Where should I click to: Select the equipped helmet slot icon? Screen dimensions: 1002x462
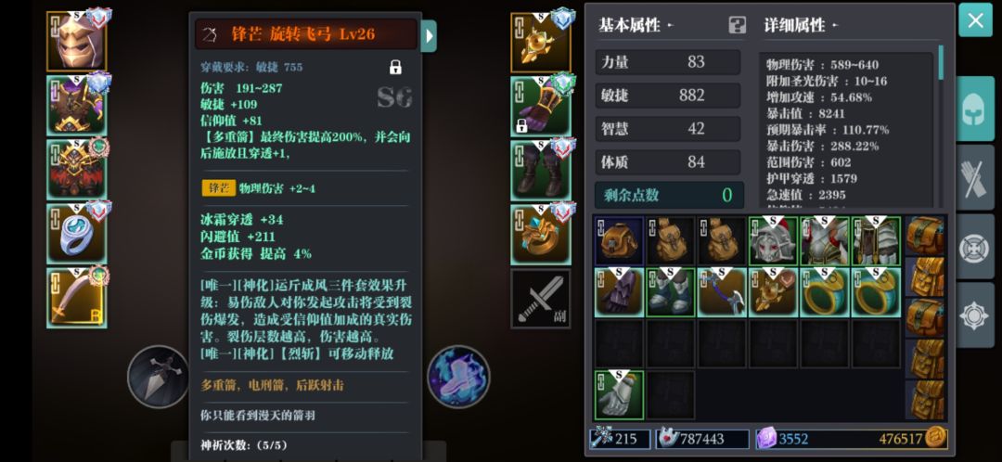click(x=77, y=42)
